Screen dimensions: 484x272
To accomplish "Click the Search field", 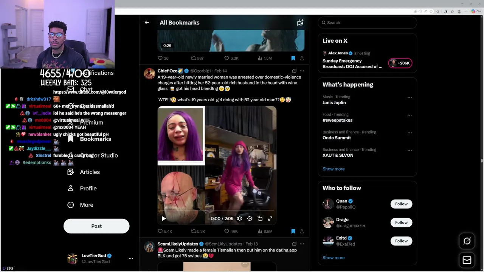I will (367, 23).
